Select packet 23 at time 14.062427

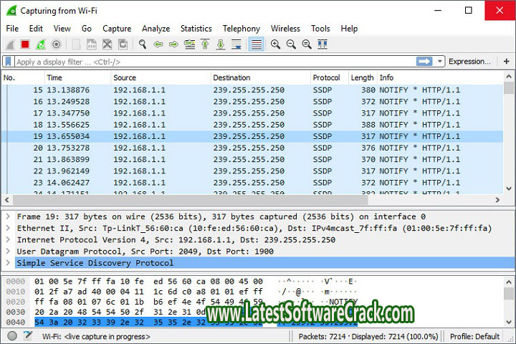coord(252,183)
